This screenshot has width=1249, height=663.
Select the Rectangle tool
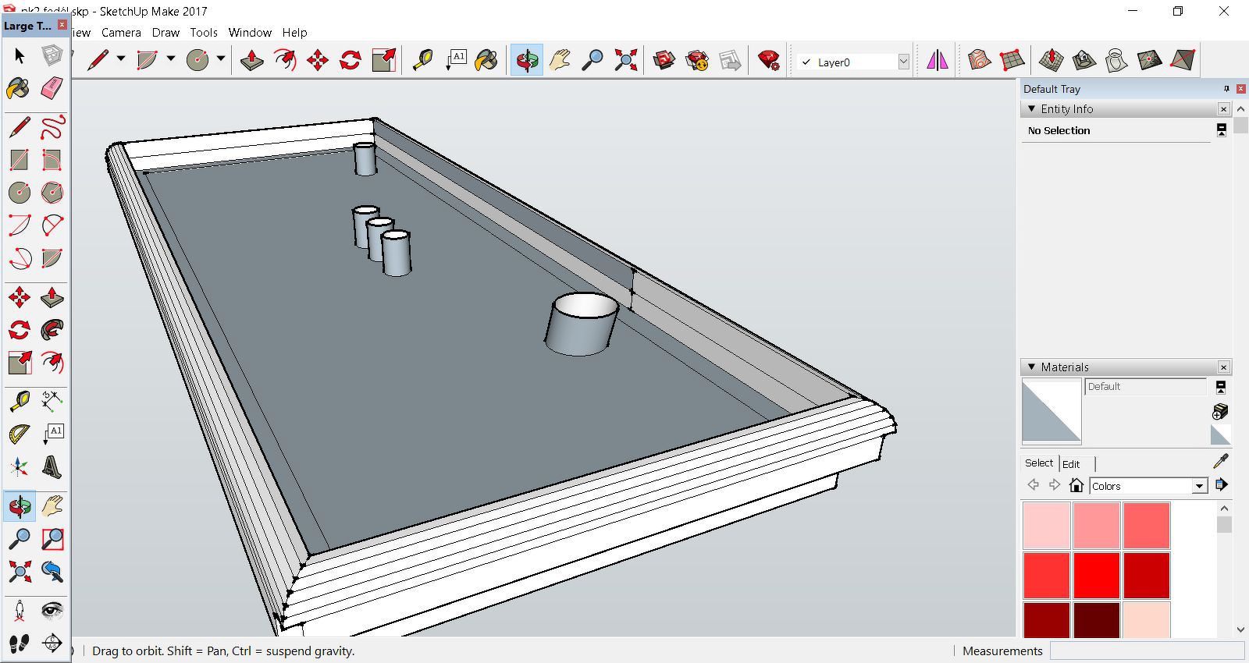click(20, 160)
